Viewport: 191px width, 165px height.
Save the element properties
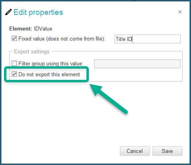tap(167, 151)
